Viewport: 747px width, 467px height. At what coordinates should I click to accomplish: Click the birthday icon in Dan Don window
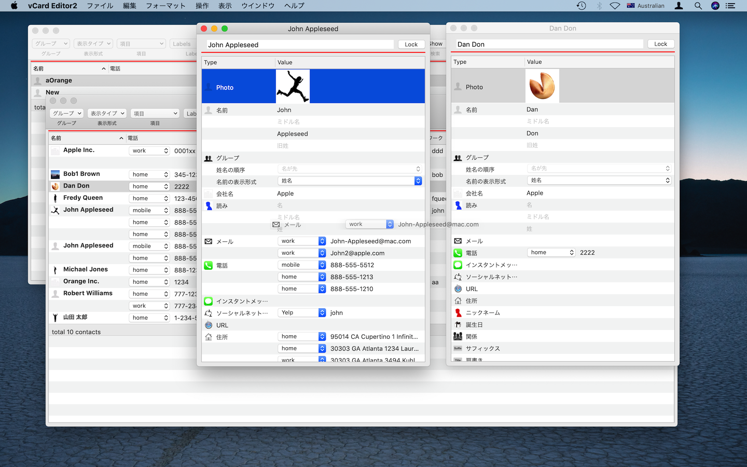pos(458,324)
